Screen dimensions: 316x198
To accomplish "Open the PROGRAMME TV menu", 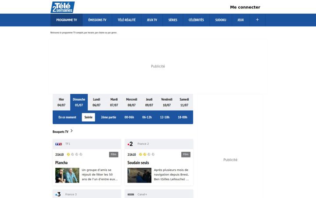I will point(67,20).
